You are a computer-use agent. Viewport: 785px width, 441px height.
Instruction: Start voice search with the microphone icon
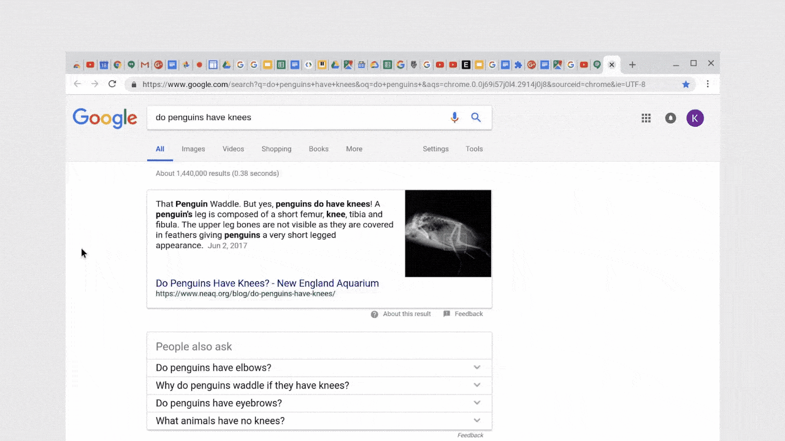[x=454, y=118]
